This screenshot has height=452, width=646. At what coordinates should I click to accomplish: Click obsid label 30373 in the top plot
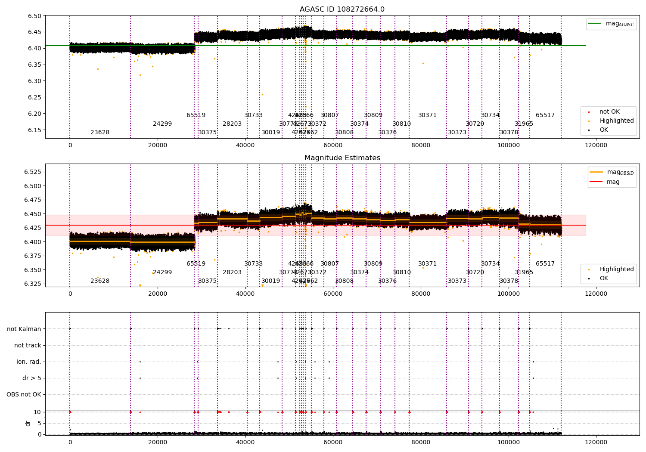pyautogui.click(x=457, y=133)
